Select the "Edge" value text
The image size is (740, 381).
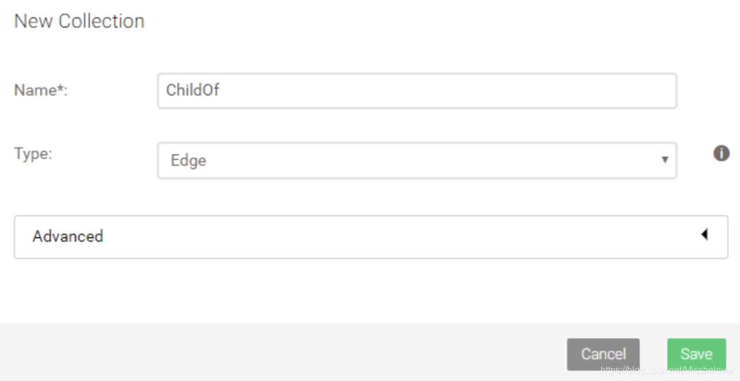coord(188,161)
